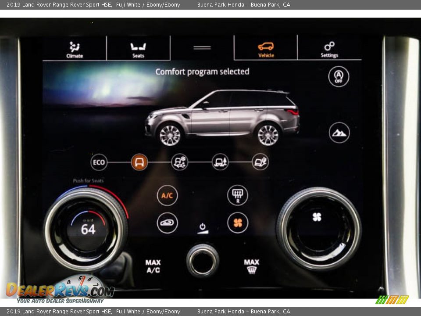The image size is (421, 316).
Task: Tap the Range Rover Sport vehicle image
Action: [x=222, y=118]
